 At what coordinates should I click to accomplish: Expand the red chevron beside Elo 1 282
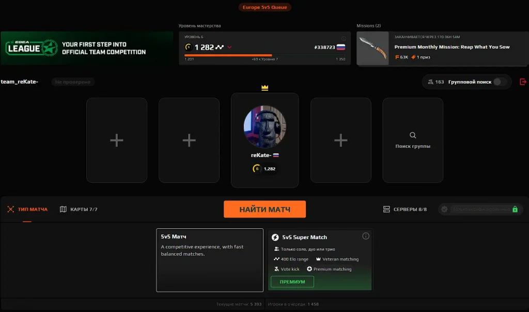click(229, 47)
